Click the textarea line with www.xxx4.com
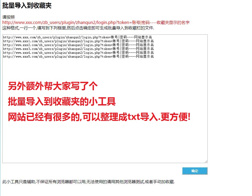This screenshot has height=196, width=252. click(x=78, y=53)
